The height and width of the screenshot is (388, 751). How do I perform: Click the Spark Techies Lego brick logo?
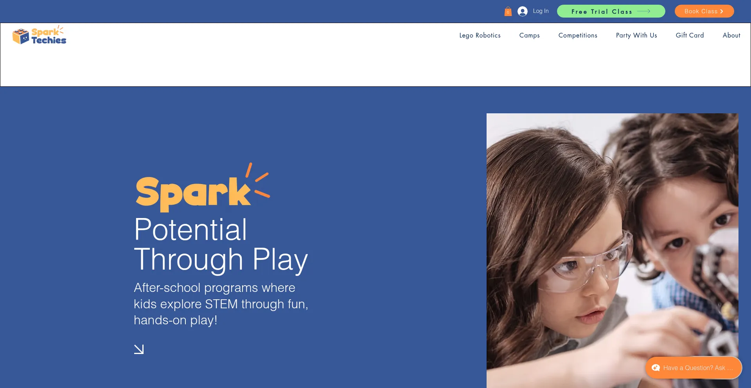pyautogui.click(x=39, y=36)
